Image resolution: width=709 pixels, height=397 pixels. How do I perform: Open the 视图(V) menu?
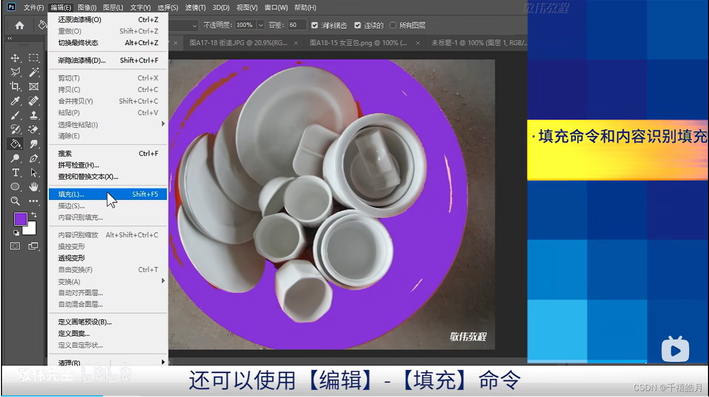coord(247,8)
